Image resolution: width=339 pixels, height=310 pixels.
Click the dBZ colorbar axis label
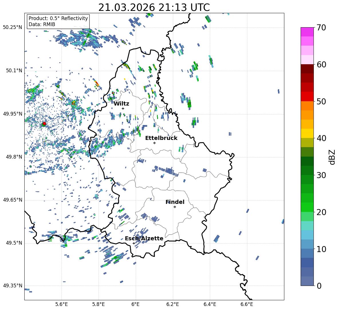[332, 157]
